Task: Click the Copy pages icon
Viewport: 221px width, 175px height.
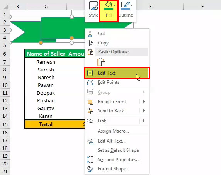Action: pos(90,43)
